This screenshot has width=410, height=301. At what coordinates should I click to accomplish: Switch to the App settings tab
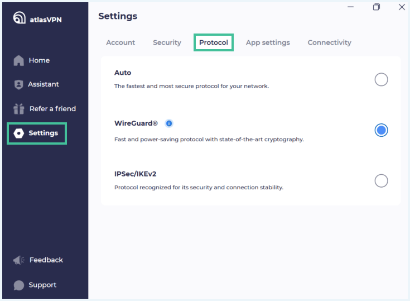268,42
